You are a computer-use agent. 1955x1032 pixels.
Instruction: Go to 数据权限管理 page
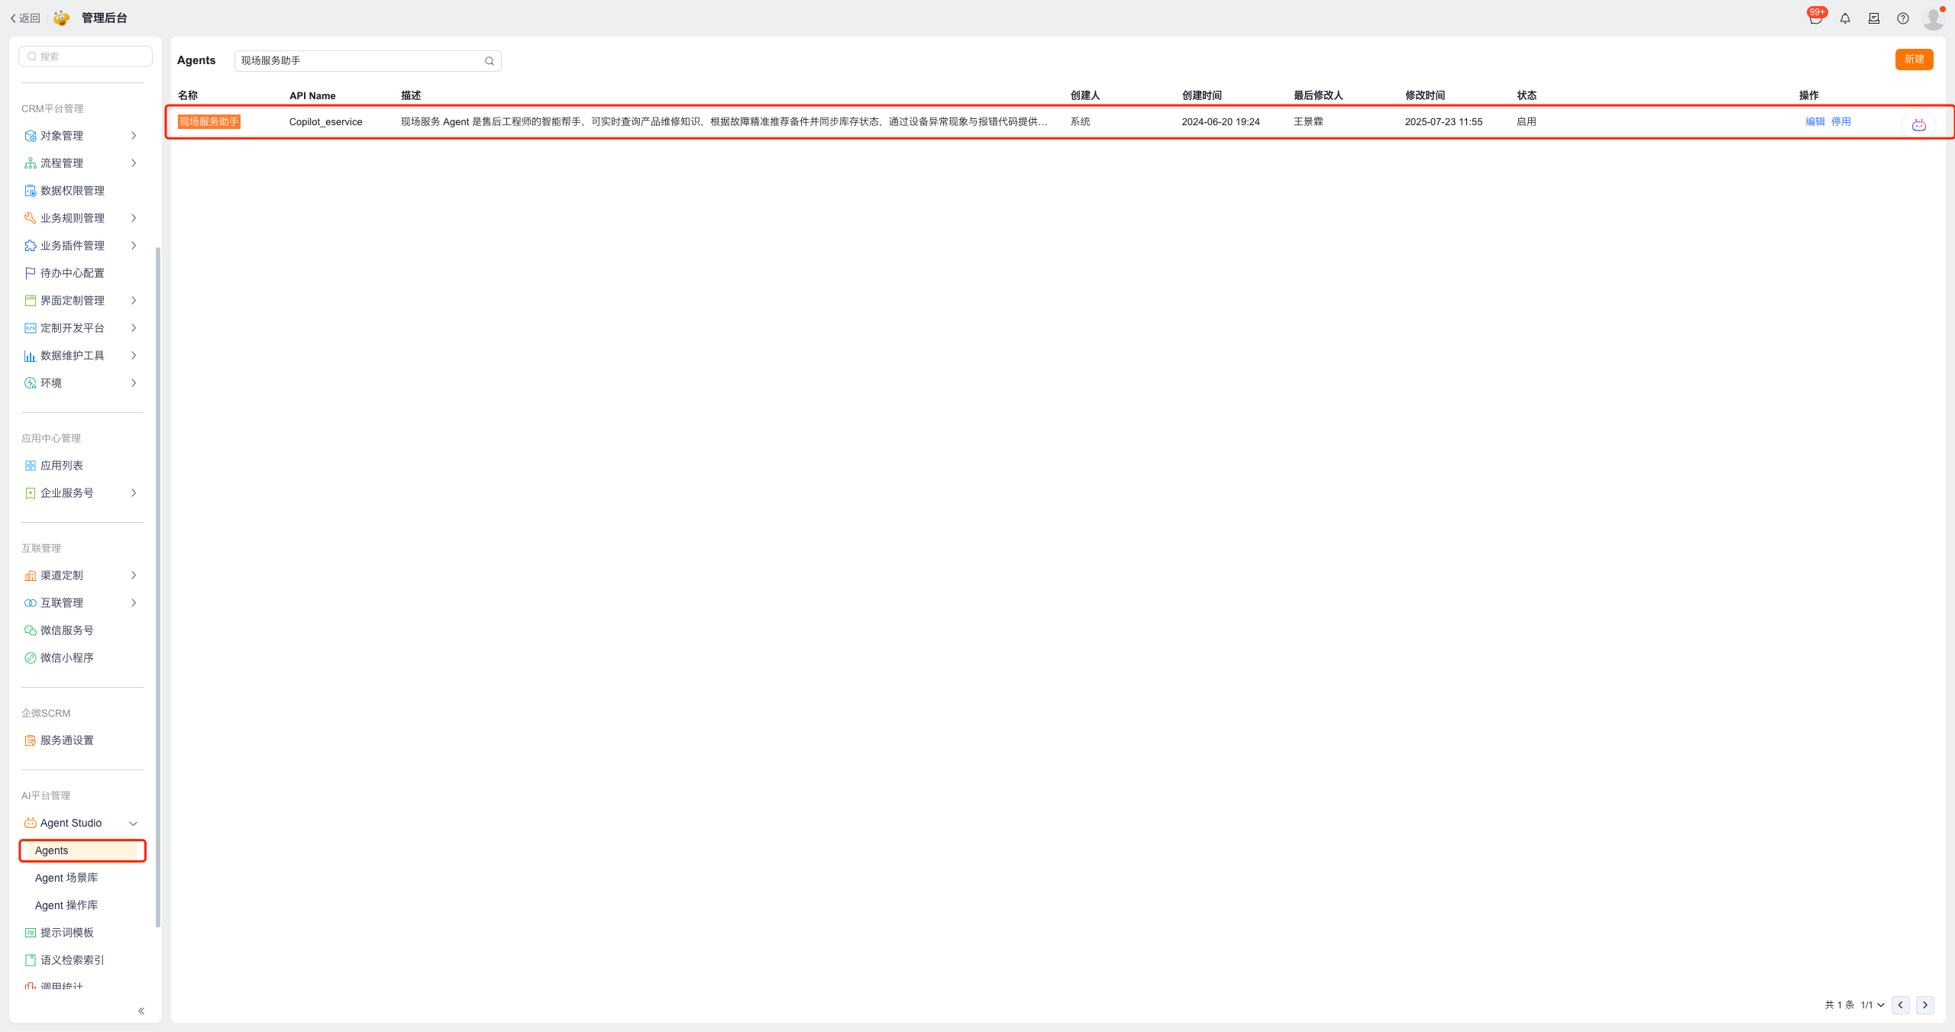72,191
